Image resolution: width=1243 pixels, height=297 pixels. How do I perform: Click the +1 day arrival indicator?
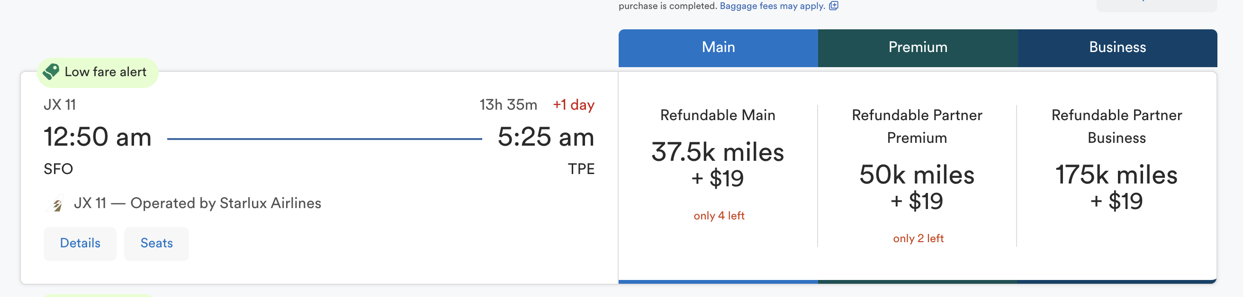tap(573, 105)
